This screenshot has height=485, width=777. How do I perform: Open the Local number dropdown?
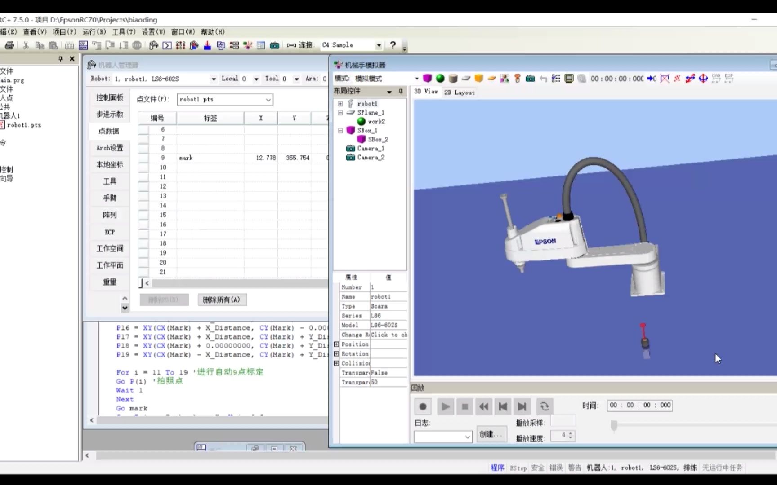click(x=256, y=79)
